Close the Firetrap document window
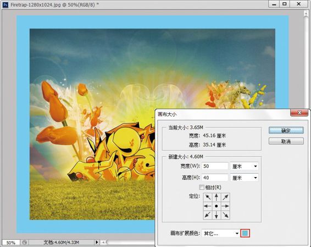Image resolution: width=311 pixels, height=247 pixels. (x=298, y=4)
